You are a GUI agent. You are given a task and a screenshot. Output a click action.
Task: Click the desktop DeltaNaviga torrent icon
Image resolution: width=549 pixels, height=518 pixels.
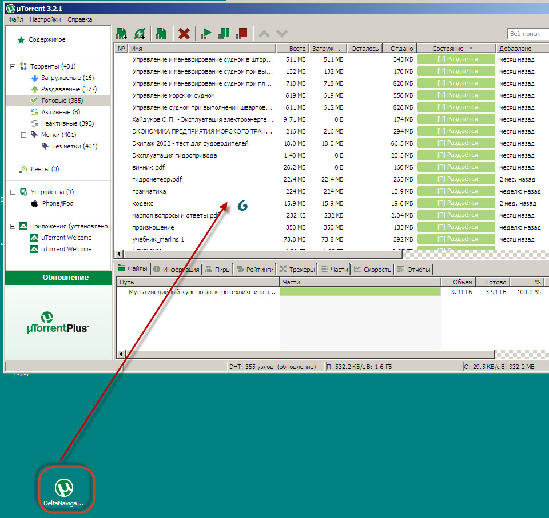coord(64,488)
